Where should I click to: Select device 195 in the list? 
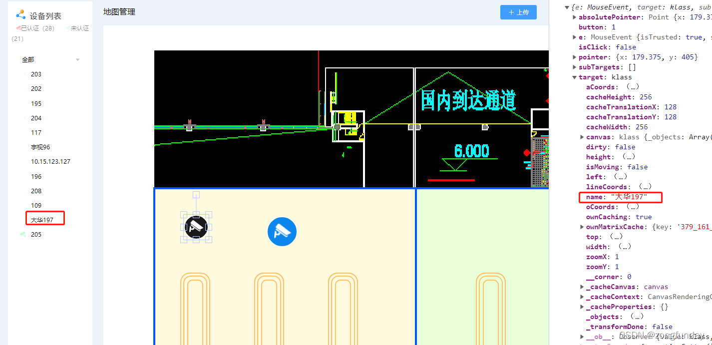[36, 103]
